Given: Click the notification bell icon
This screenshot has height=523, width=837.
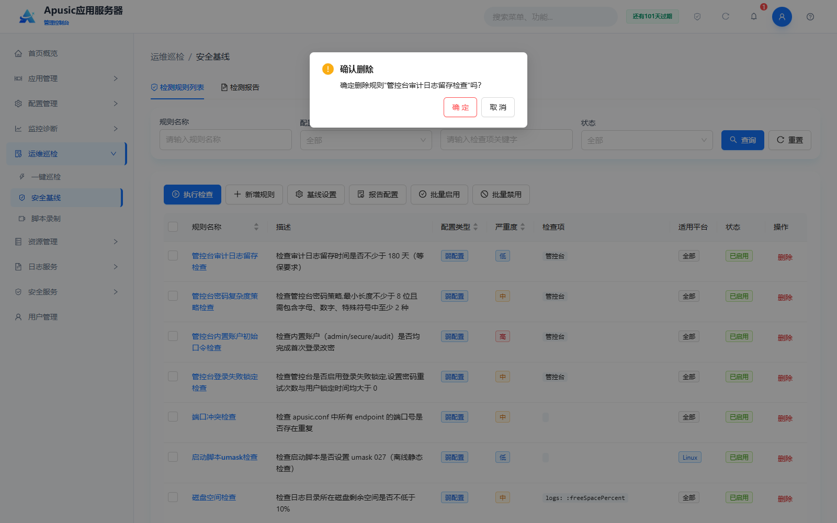Looking at the screenshot, I should click(x=754, y=17).
